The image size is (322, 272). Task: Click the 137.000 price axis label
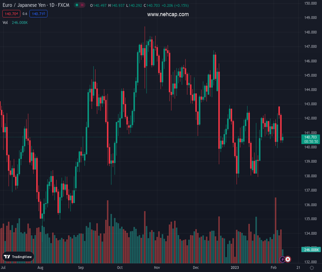coord(311,190)
